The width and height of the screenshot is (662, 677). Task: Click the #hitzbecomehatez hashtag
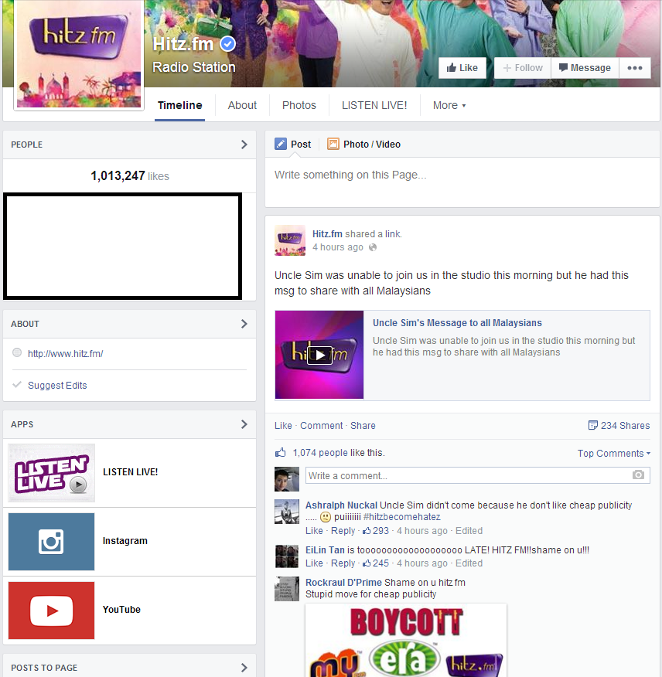tap(402, 517)
